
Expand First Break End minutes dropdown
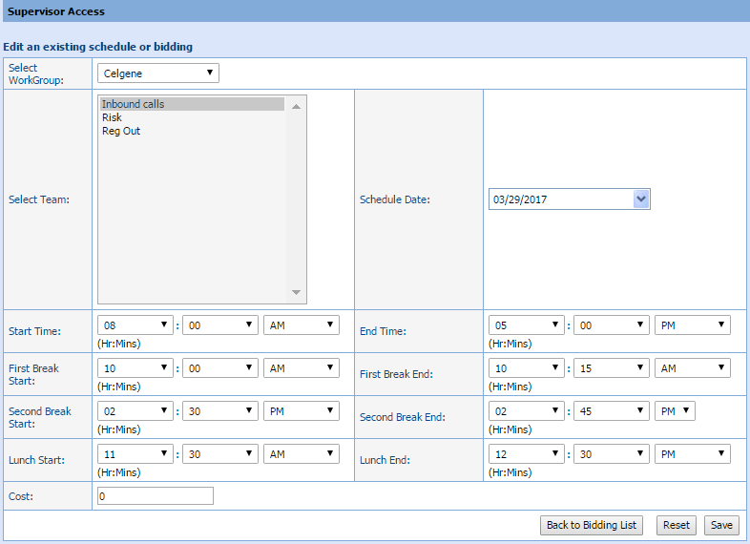[611, 368]
